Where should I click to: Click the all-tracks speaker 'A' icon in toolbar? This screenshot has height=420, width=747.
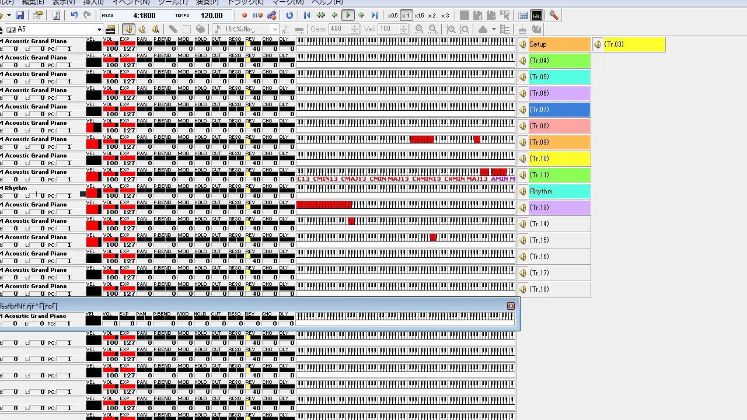155,29
